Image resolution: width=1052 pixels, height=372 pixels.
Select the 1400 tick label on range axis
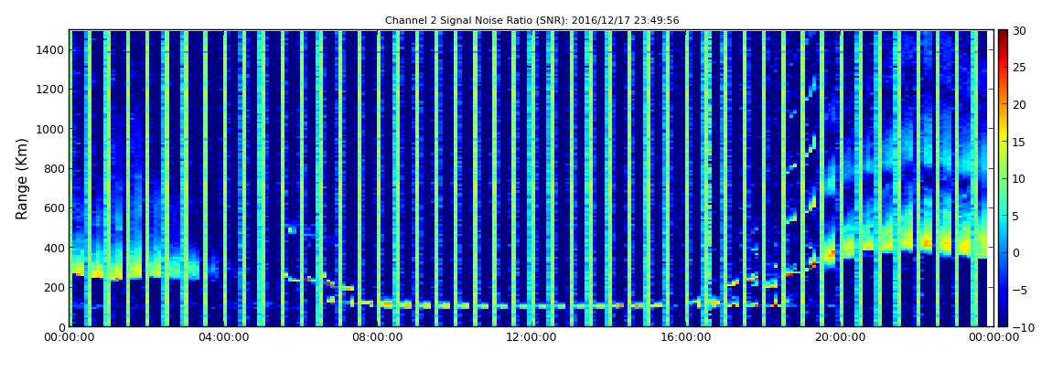tap(50, 50)
